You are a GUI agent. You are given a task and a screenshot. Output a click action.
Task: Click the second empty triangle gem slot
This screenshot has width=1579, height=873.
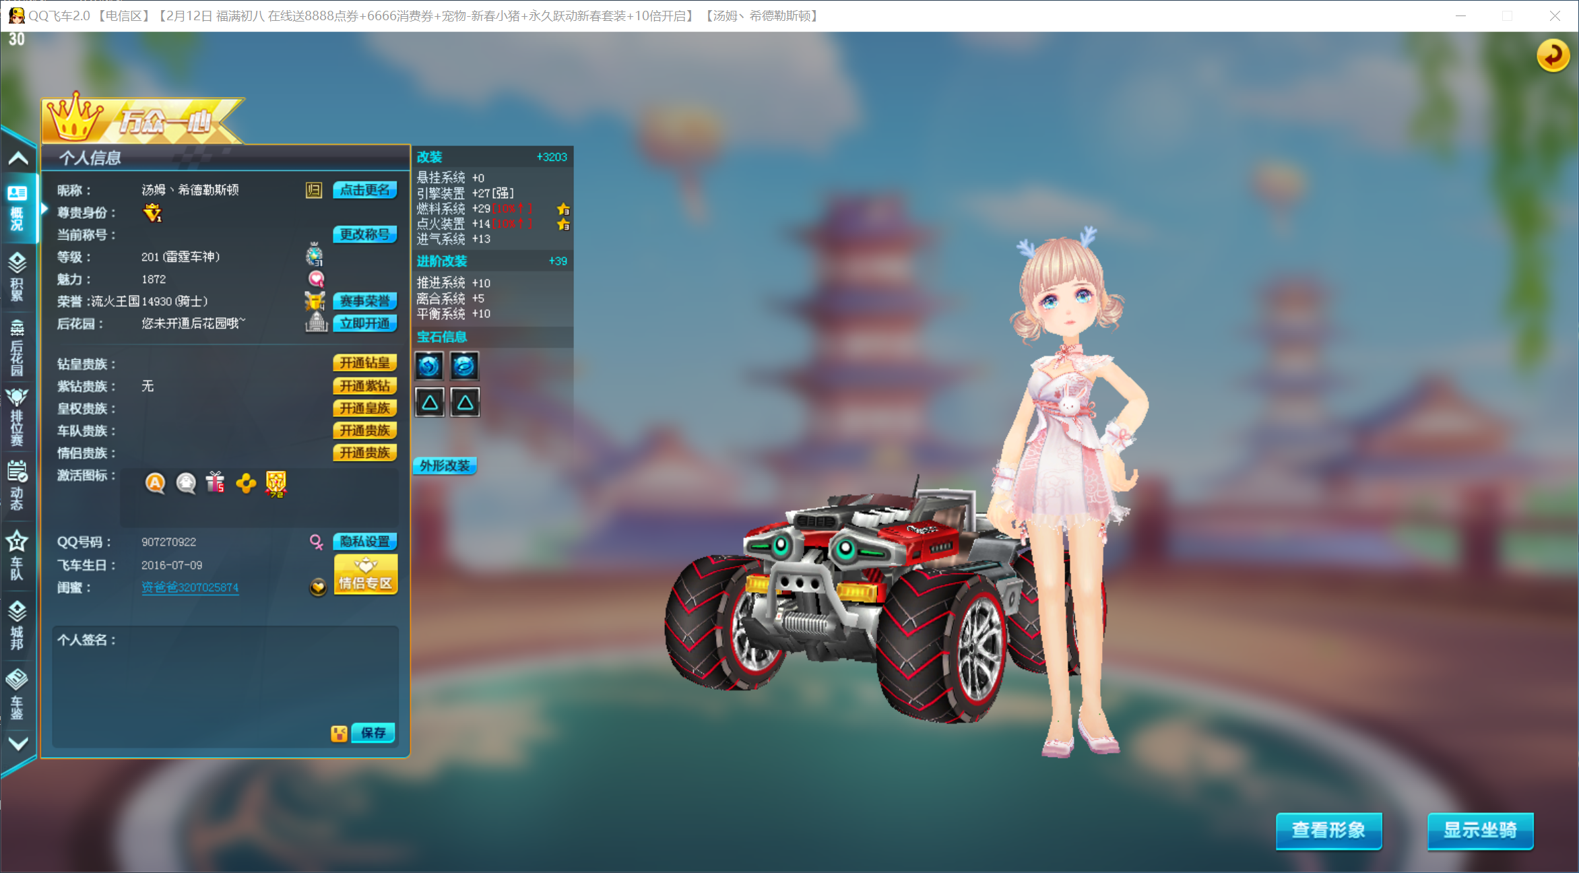click(465, 403)
